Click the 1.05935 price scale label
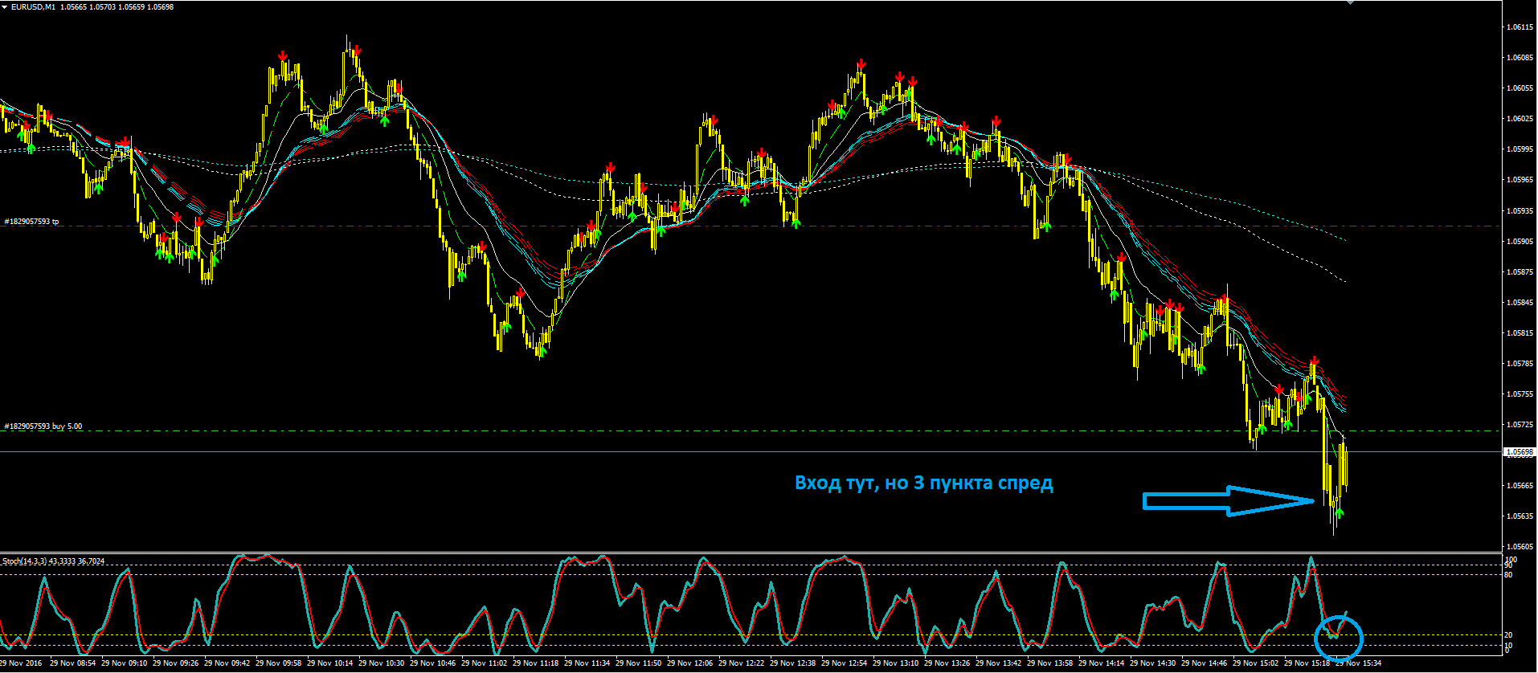Screen dimensions: 1538x673 (1519, 210)
